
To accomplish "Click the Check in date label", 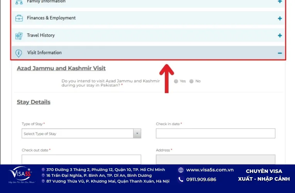I will 169,124.
